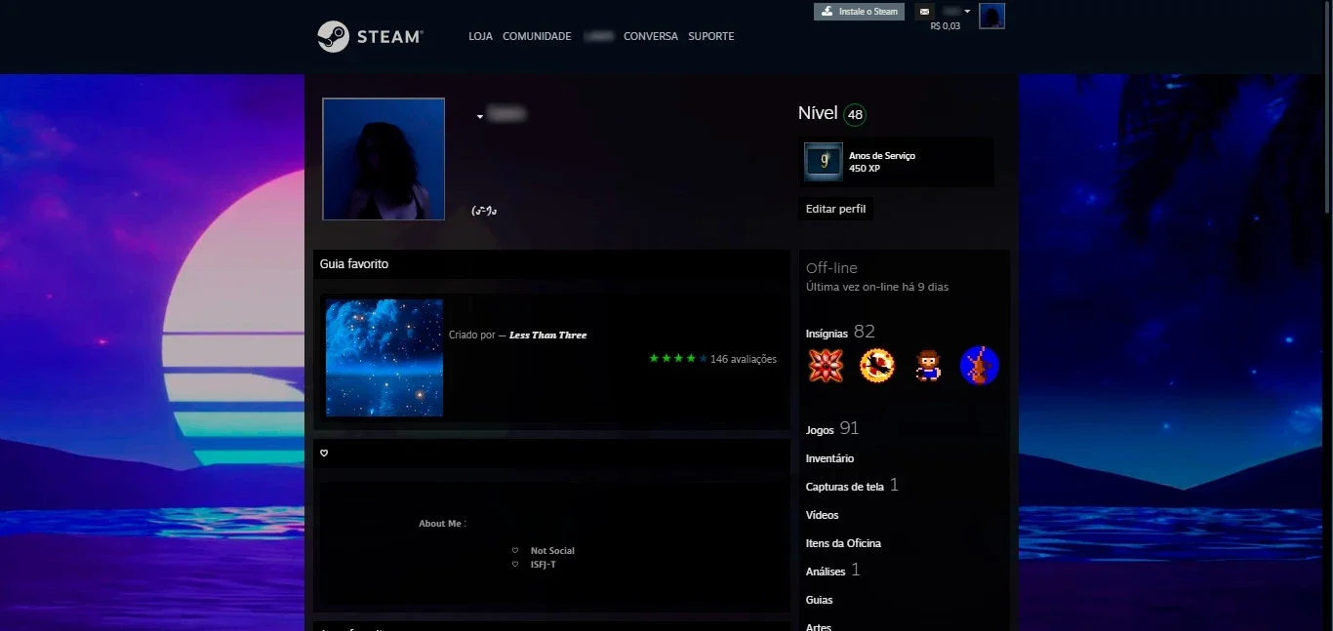Open the SUPORTE menu

click(711, 36)
